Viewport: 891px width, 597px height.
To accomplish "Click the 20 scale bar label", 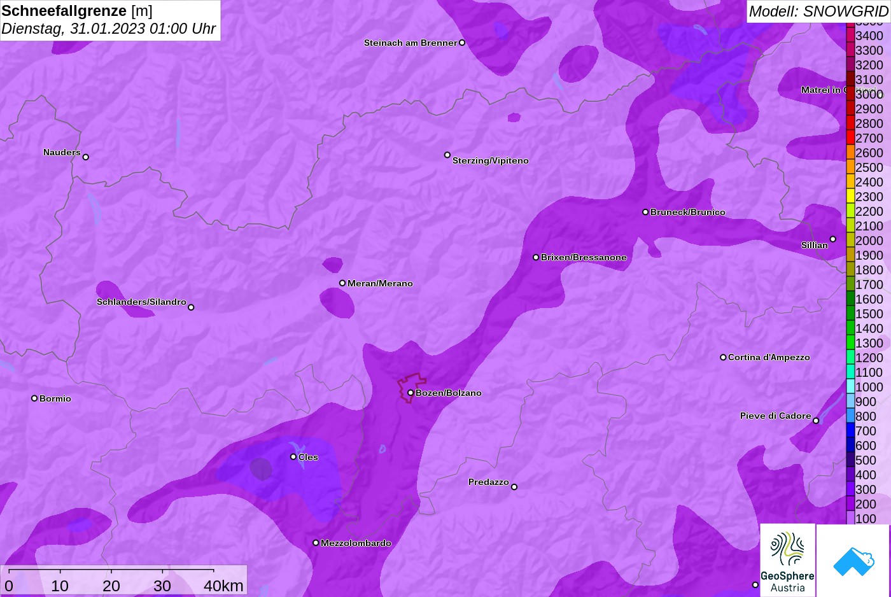I will [x=111, y=586].
